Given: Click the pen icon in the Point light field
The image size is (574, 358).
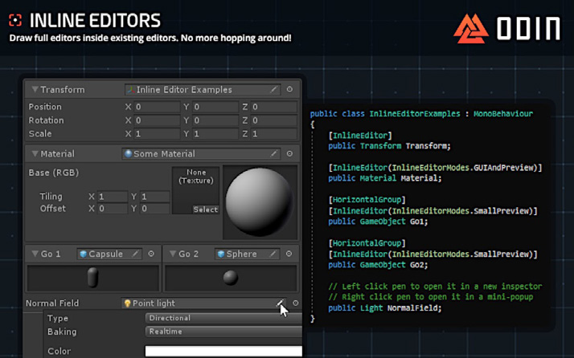Looking at the screenshot, I should pos(280,303).
